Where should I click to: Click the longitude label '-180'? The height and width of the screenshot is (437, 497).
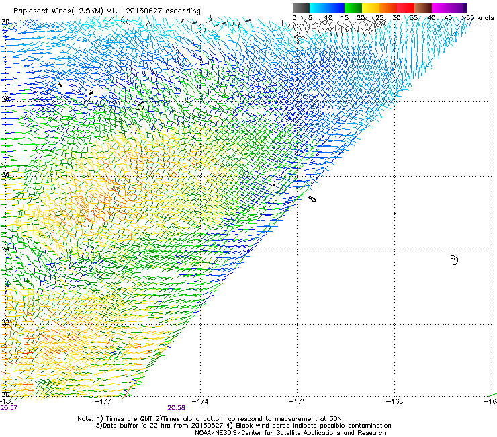(x=7, y=401)
